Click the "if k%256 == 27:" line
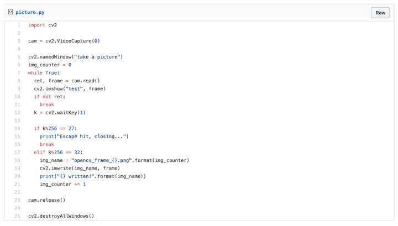The width and height of the screenshot is (398, 226). click(55, 129)
